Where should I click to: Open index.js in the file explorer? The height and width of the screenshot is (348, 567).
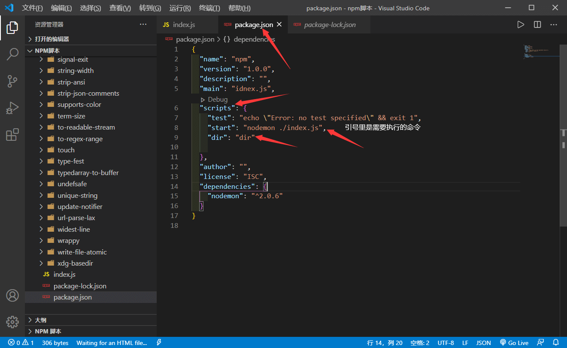[91, 275]
